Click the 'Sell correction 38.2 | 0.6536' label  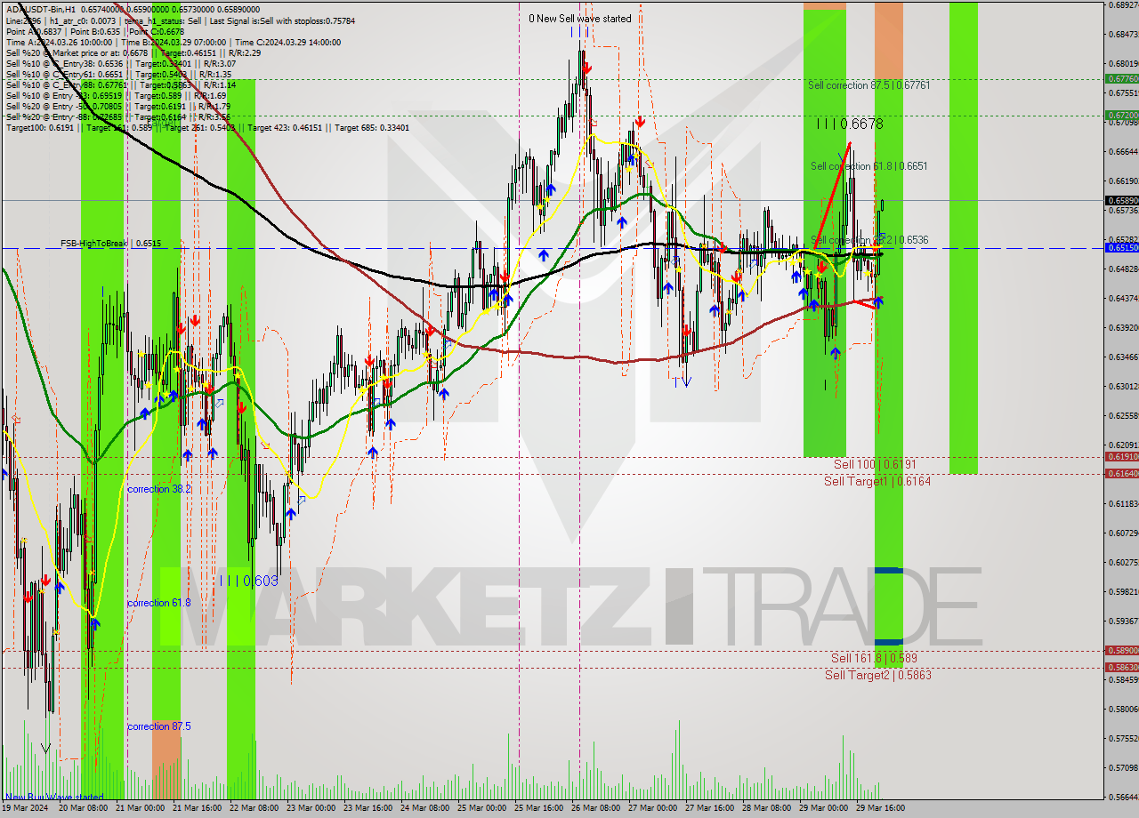870,240
